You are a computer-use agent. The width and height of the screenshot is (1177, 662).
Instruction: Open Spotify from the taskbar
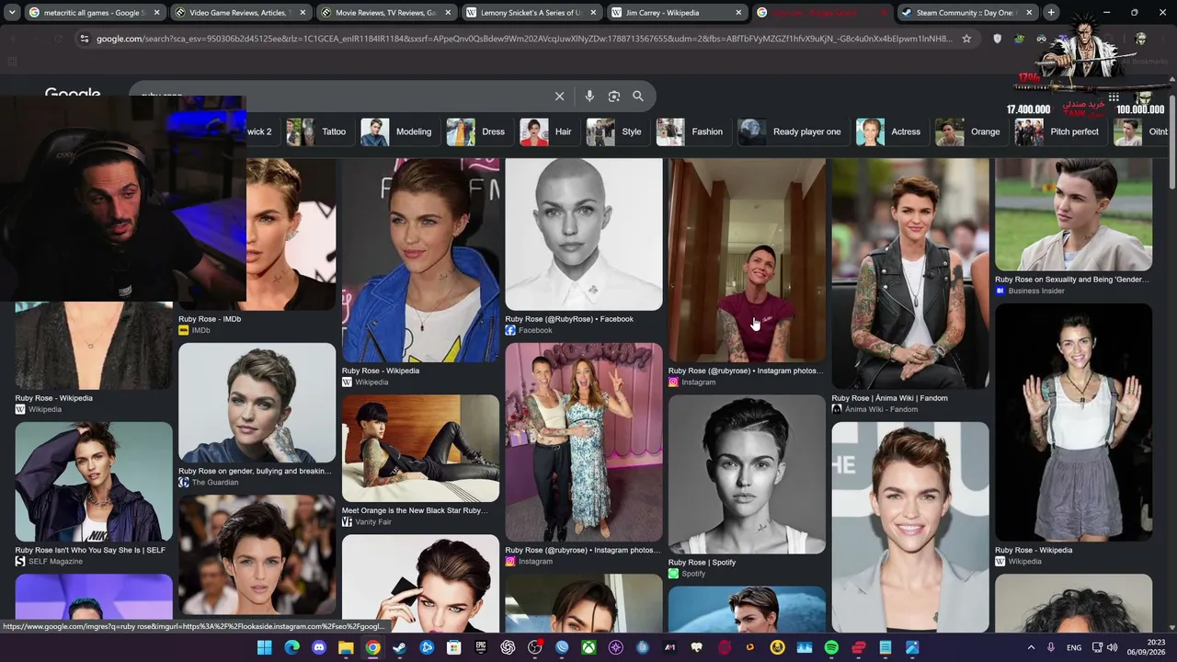tap(831, 647)
